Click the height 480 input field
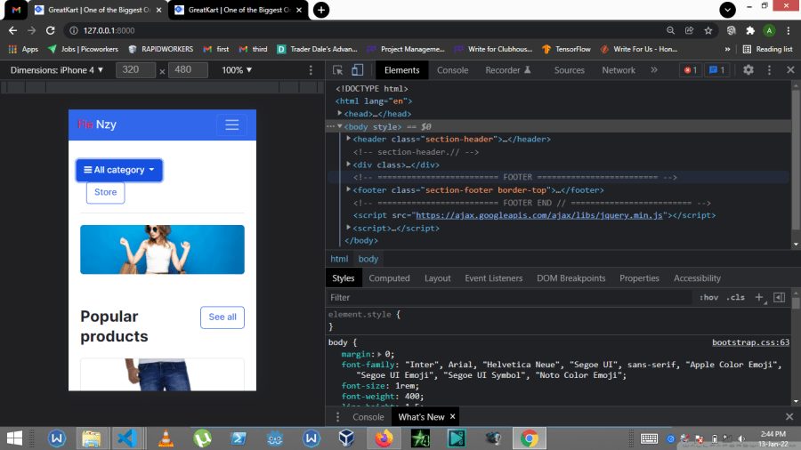This screenshot has height=450, width=801. pos(188,70)
